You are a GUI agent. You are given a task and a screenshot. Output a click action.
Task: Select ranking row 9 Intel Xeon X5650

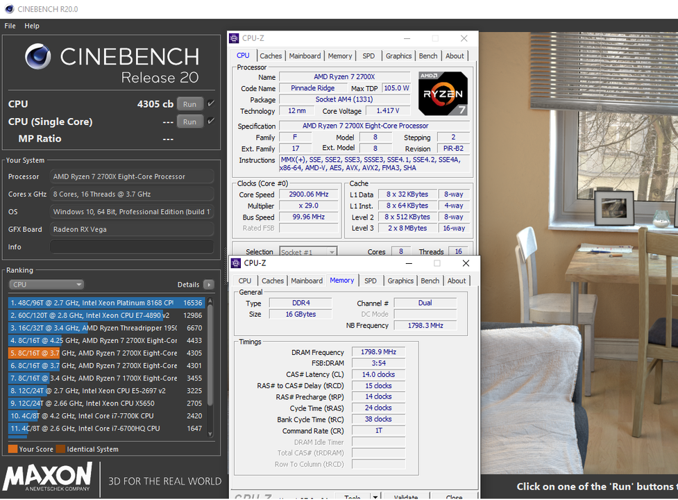106,403
